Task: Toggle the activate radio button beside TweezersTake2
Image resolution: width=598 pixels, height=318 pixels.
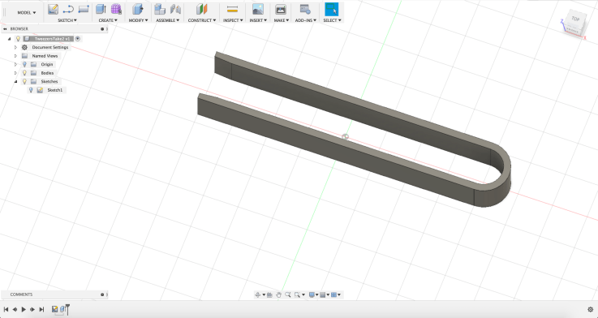Action: 78,38
